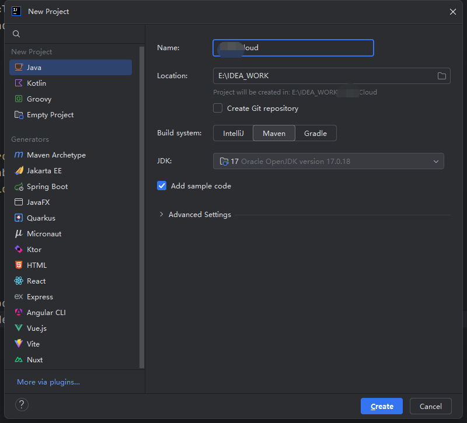Screen dimensions: 467x423
Task: Open the Maven Archetype generator icon
Action: tap(19, 155)
